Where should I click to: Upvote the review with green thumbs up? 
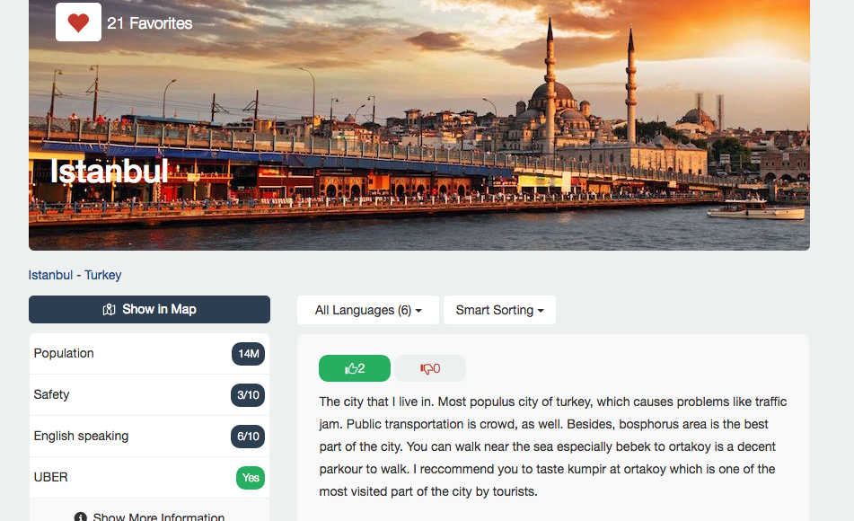[x=354, y=368]
